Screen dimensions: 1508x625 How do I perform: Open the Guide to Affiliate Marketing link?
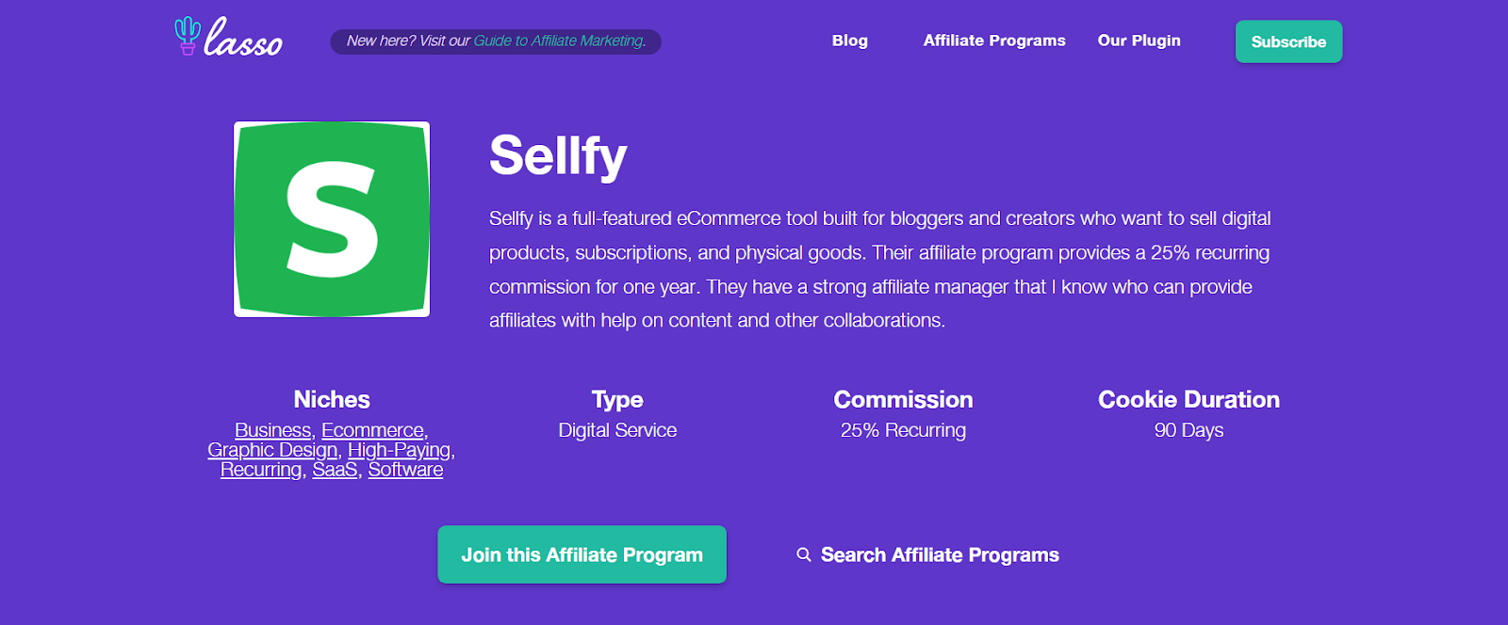[x=560, y=41]
